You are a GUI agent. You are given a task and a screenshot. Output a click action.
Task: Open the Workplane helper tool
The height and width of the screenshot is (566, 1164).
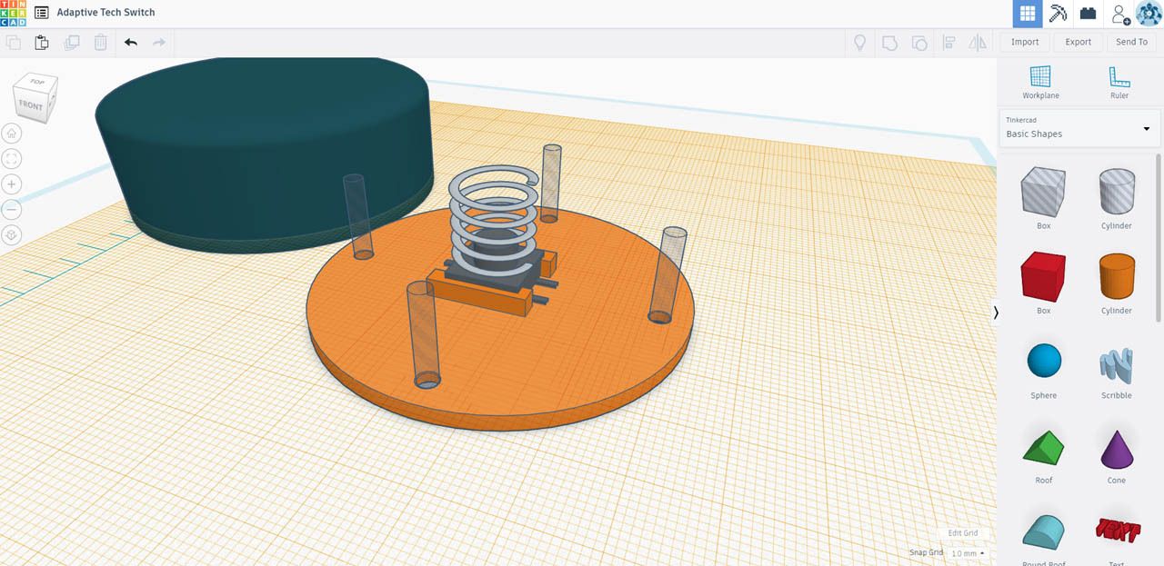(1040, 80)
